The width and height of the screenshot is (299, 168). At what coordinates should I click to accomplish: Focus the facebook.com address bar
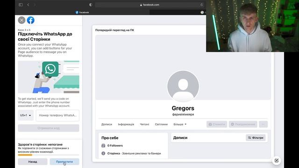(149, 5)
